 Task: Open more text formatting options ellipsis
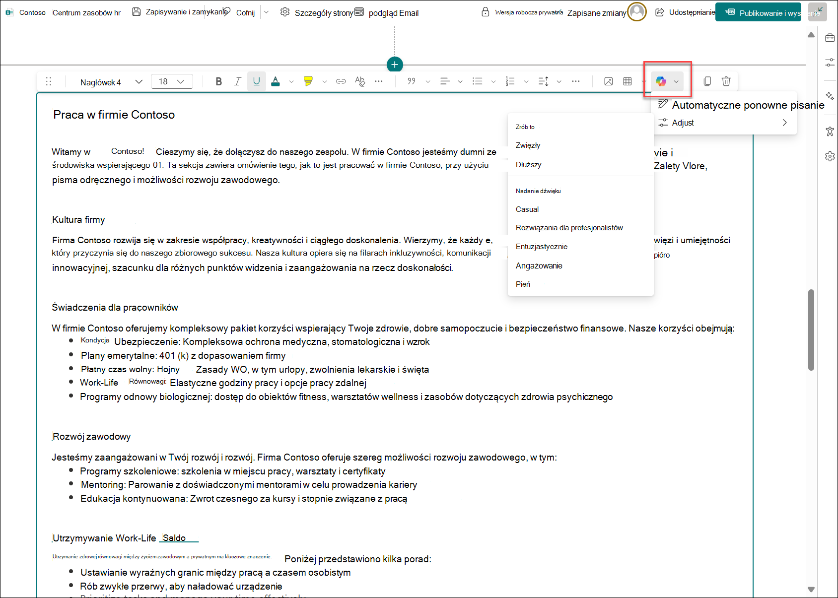click(379, 81)
